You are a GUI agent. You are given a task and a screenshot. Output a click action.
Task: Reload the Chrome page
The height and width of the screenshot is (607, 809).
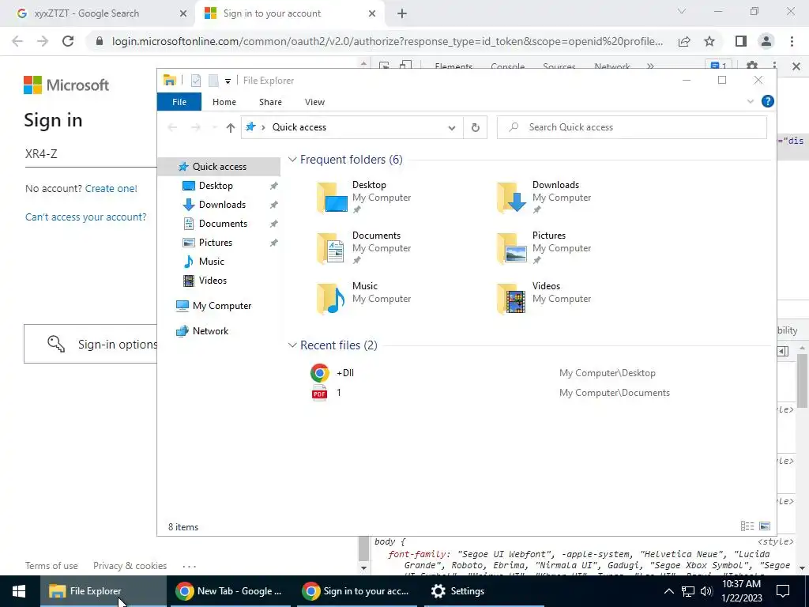(68, 41)
